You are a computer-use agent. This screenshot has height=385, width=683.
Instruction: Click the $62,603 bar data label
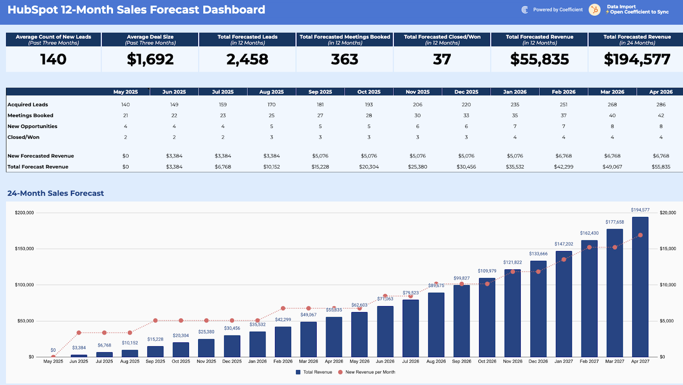[359, 305]
